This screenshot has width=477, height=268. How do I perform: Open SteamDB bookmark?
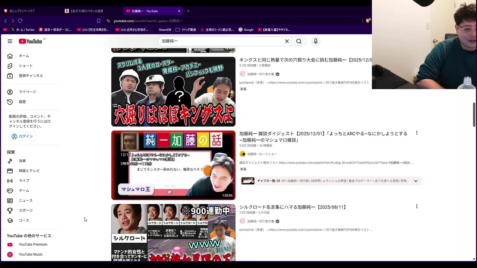162,30
